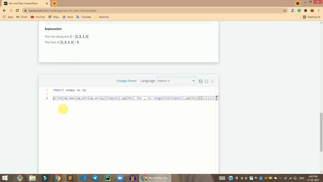The height and width of the screenshot is (182, 323).
Task: Select the active Chrome Min and Max taskbar window
Action: pos(155,178)
